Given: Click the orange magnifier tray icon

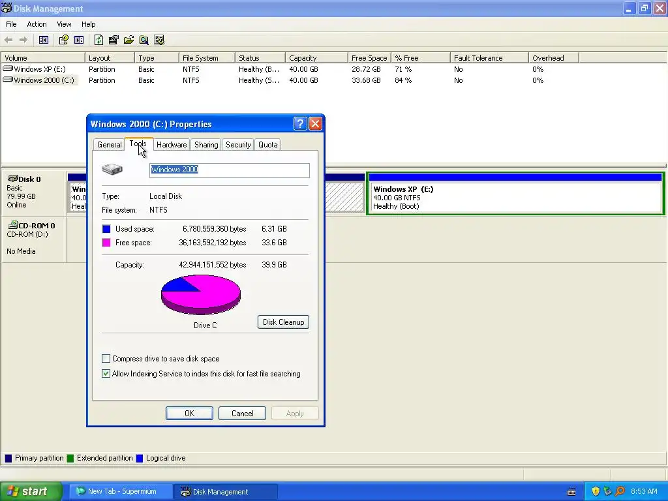Looking at the screenshot, I should point(620,491).
